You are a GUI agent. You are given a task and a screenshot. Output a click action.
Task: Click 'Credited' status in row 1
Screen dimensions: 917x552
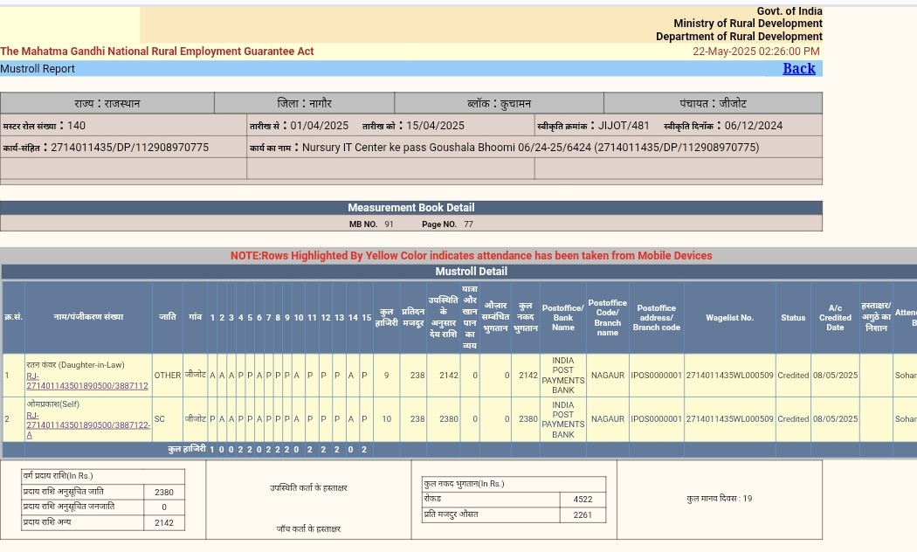point(793,376)
